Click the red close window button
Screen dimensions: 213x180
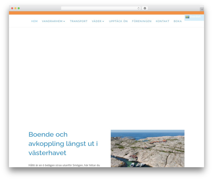(x=12, y=8)
